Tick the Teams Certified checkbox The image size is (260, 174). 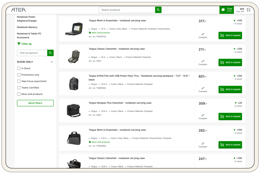19,88
